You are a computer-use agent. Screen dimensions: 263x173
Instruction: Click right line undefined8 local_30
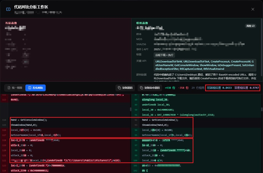coord(156,105)
